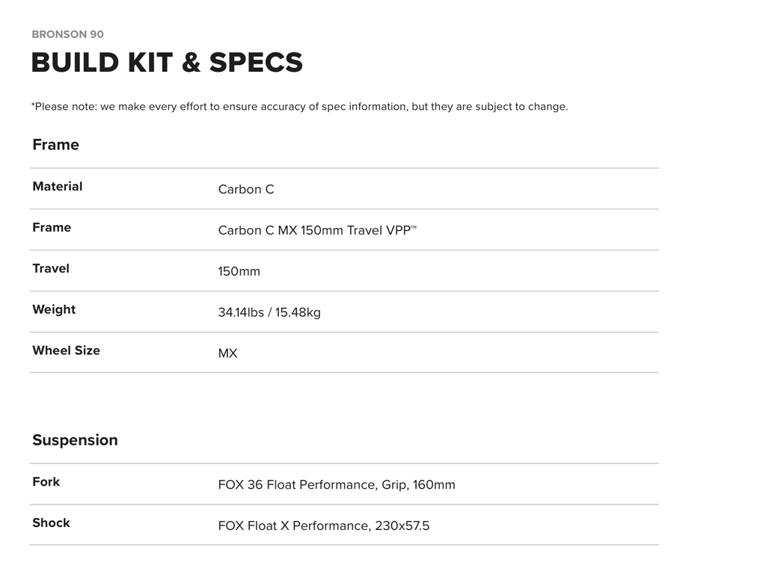The height and width of the screenshot is (574, 766).
Task: Select the Frame row label in the table
Action: pos(52,228)
